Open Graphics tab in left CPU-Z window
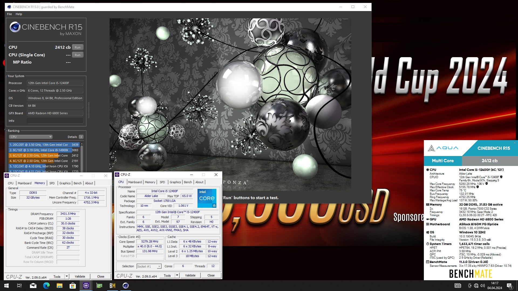 [x=65, y=183]
